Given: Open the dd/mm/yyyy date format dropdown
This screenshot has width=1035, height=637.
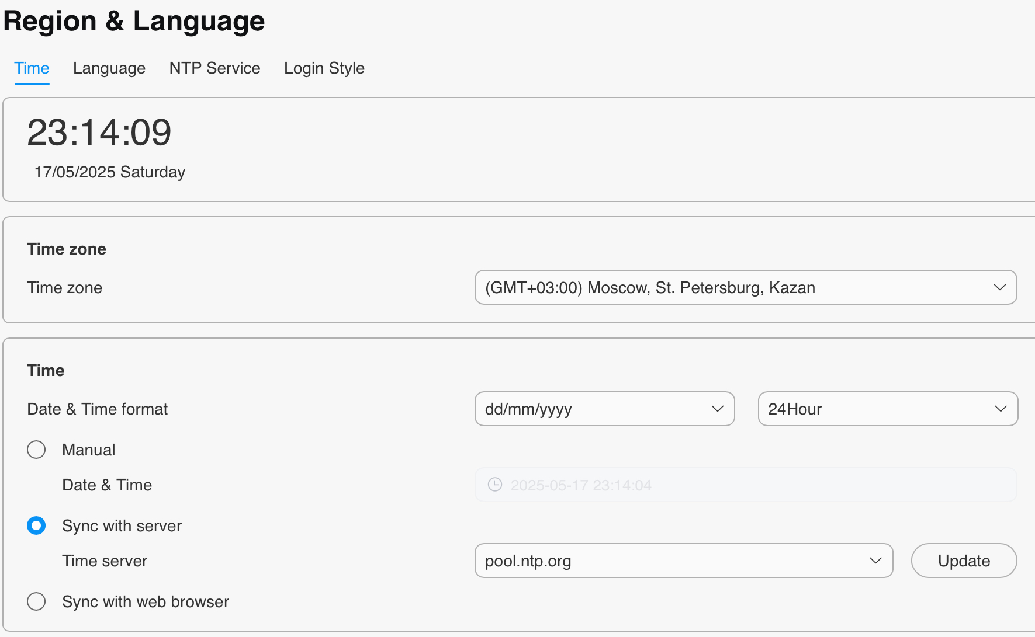Looking at the screenshot, I should point(604,409).
